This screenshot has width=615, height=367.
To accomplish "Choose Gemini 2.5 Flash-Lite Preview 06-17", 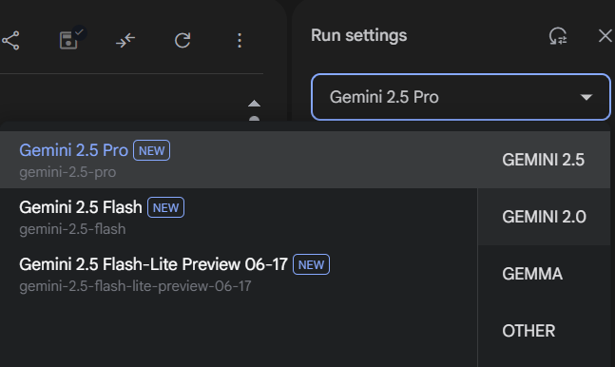I will (239, 274).
